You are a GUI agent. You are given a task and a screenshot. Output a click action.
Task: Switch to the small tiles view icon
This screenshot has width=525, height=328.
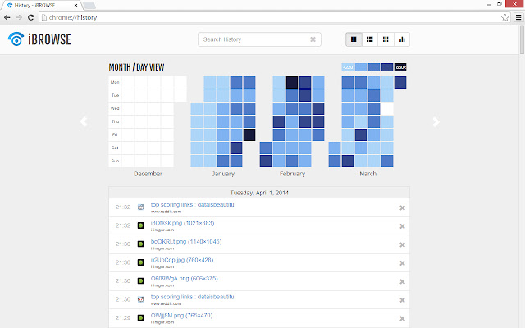click(386, 39)
